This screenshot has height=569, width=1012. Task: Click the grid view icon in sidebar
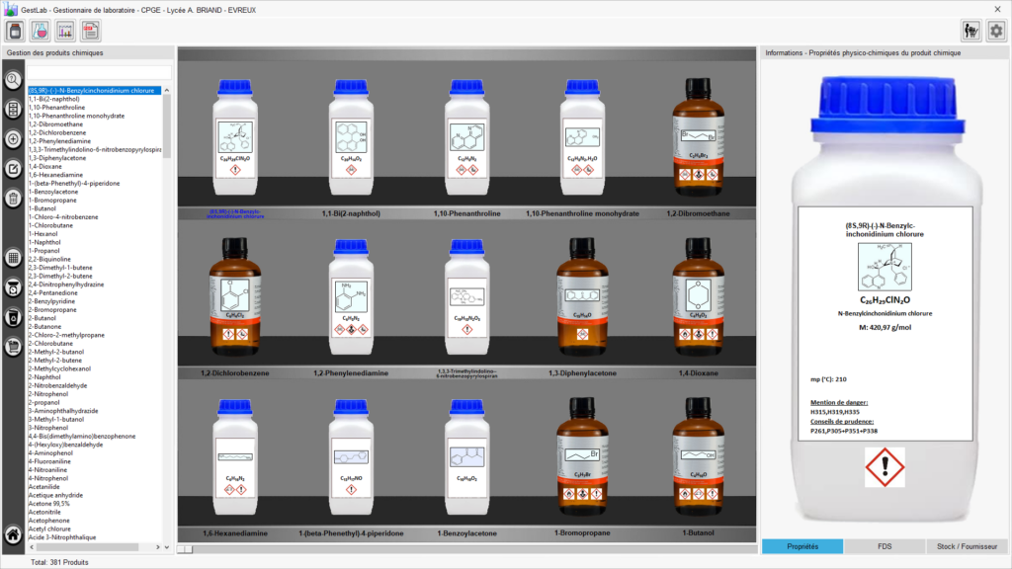point(14,258)
